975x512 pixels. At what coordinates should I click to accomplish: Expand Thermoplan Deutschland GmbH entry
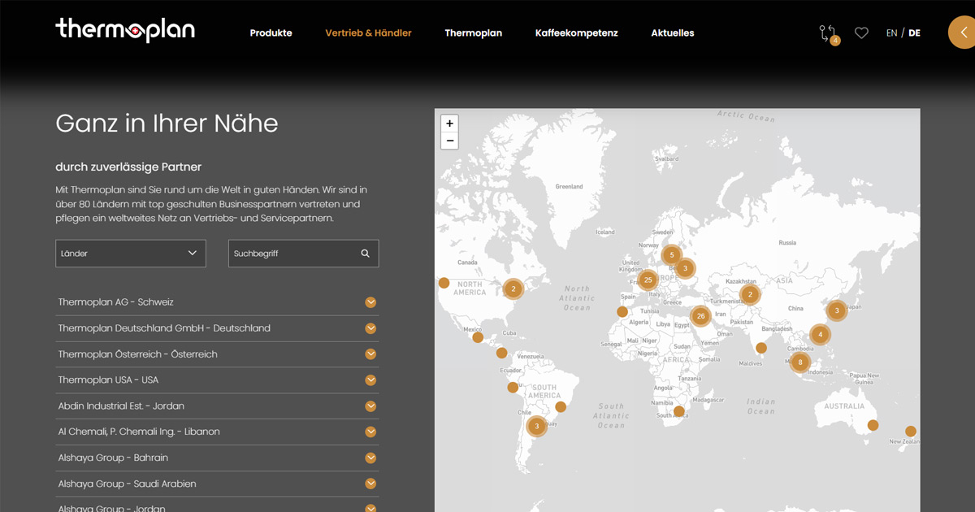coord(371,328)
